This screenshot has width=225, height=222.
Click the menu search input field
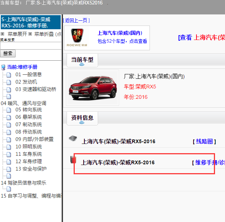coord(31,46)
